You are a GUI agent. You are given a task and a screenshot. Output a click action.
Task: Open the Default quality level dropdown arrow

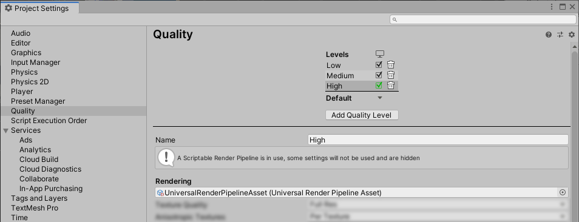380,98
